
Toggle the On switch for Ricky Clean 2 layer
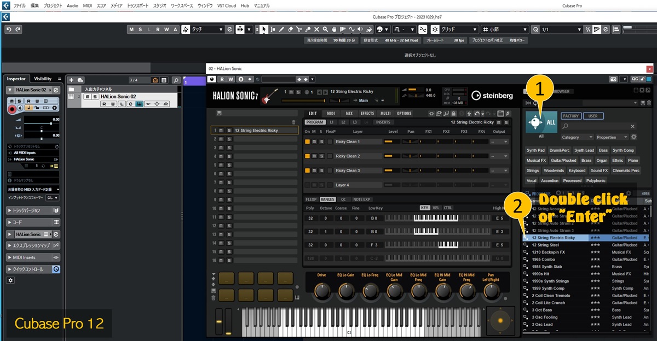coord(307,156)
